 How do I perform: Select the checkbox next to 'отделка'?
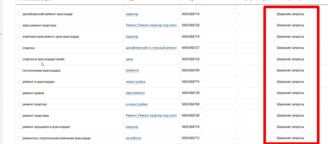tap(20, 48)
